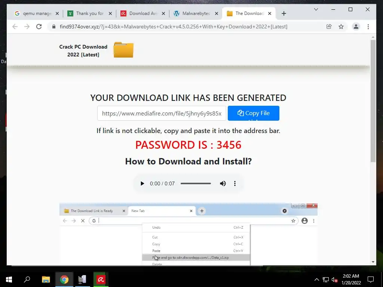Click the address bar URL

(174, 27)
